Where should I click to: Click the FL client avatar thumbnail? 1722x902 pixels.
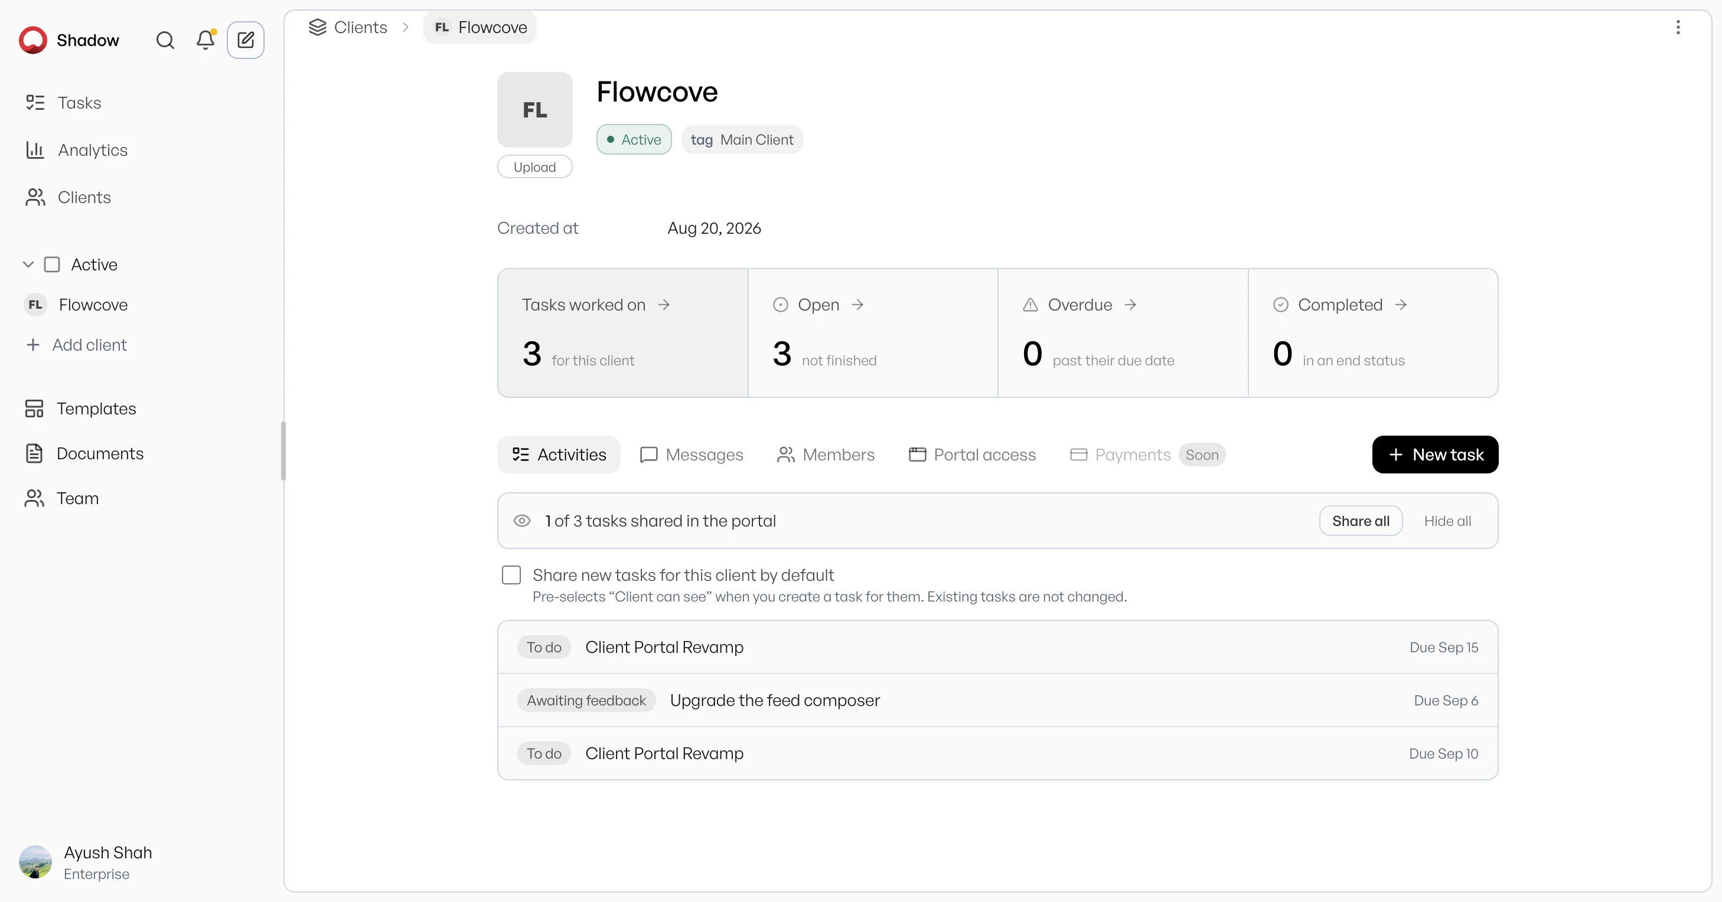coord(534,110)
